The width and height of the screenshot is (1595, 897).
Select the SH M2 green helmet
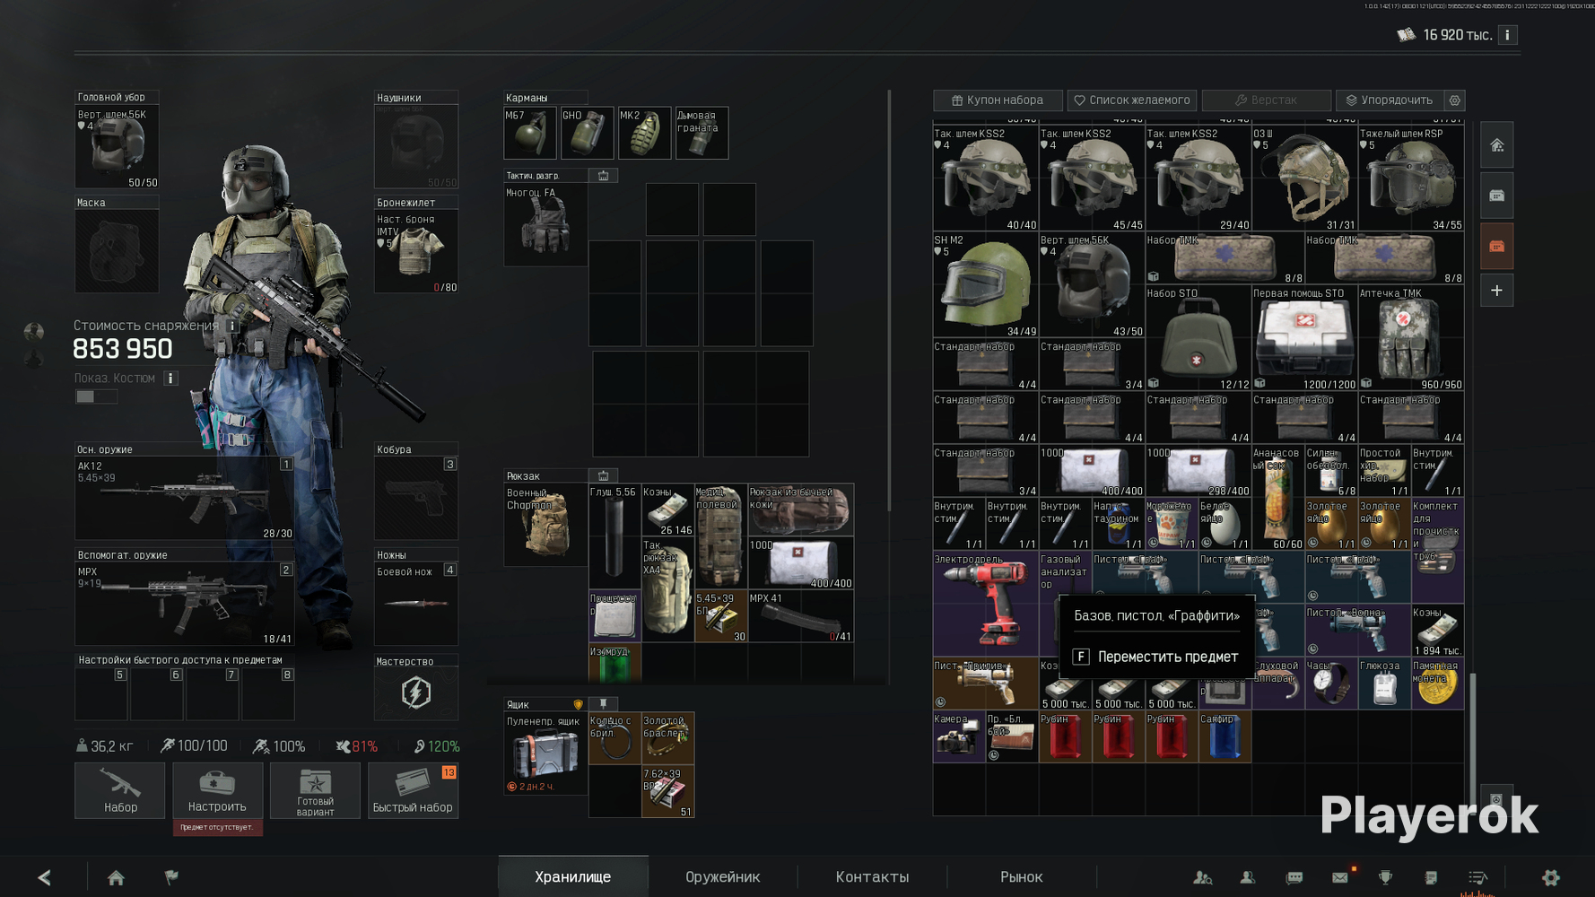[x=986, y=285]
